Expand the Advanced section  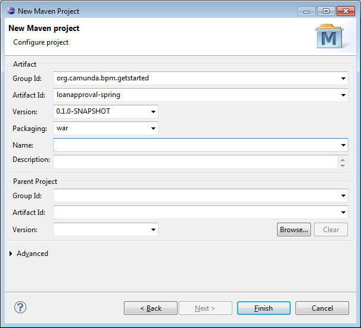coord(12,254)
